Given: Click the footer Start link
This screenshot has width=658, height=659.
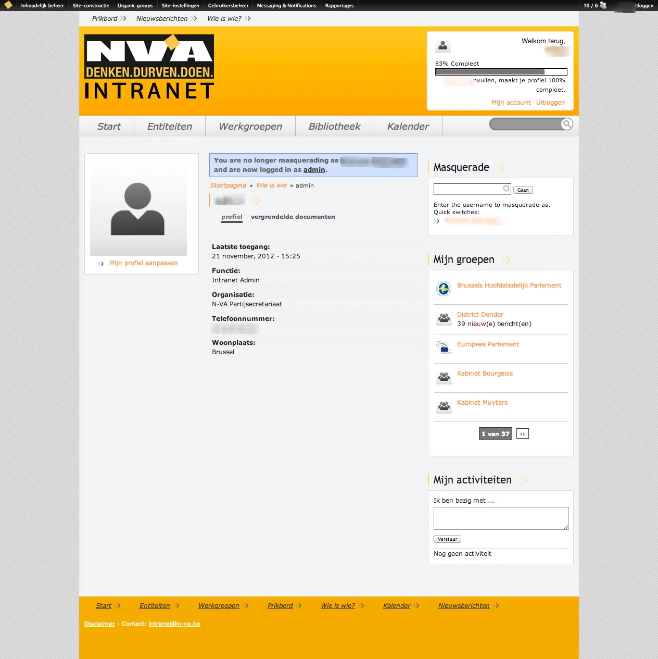Looking at the screenshot, I should click(x=104, y=606).
